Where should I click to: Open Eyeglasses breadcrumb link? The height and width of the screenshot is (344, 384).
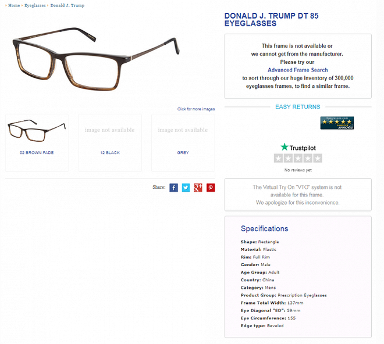click(35, 5)
